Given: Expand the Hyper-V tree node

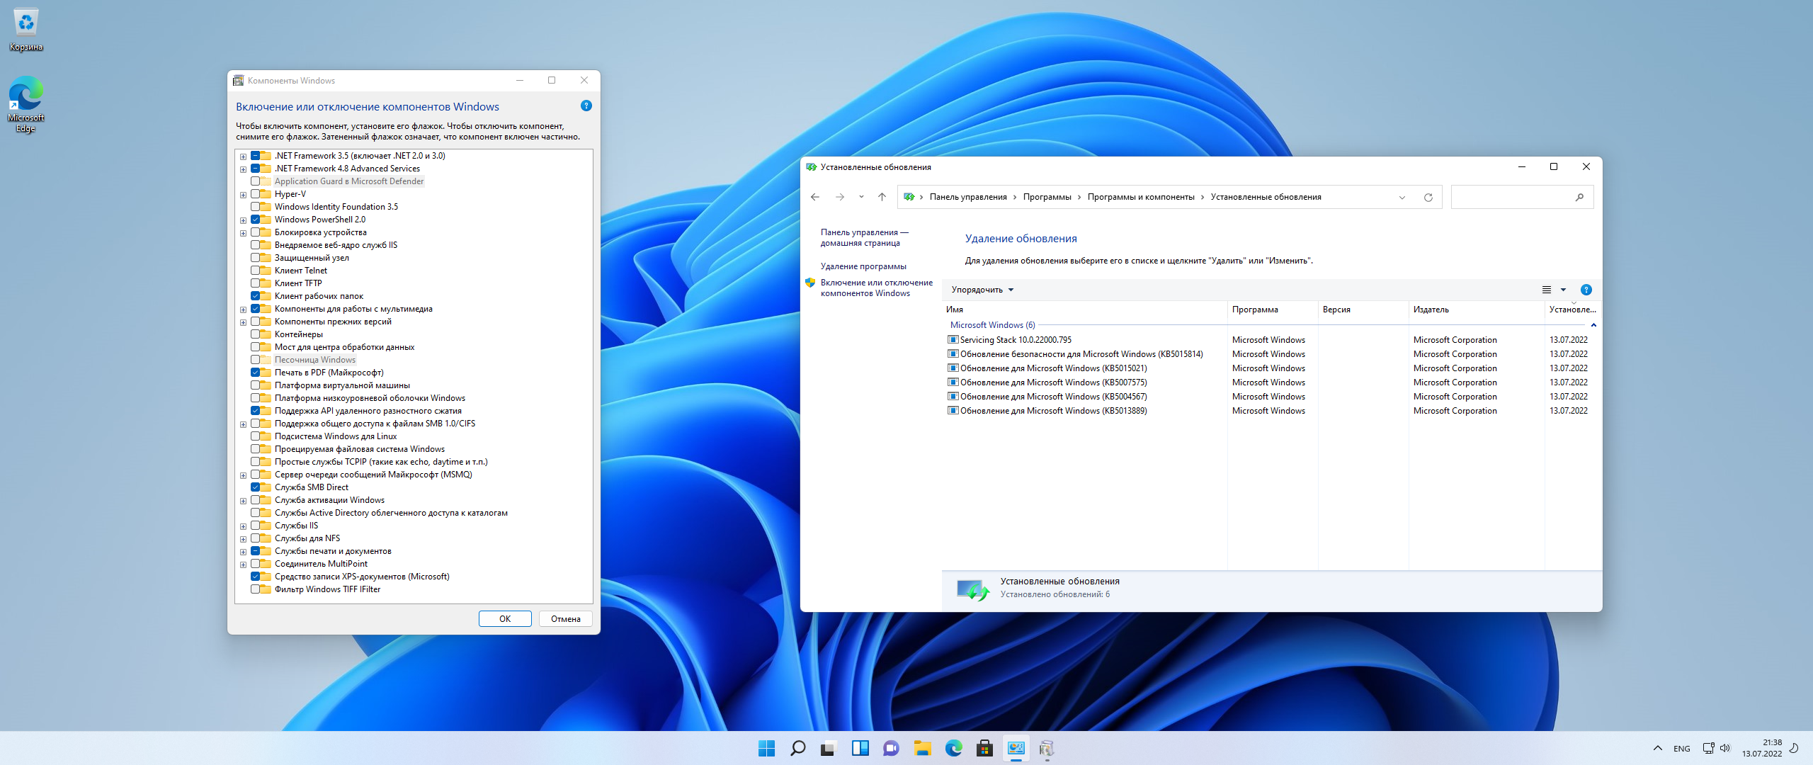Looking at the screenshot, I should (243, 195).
